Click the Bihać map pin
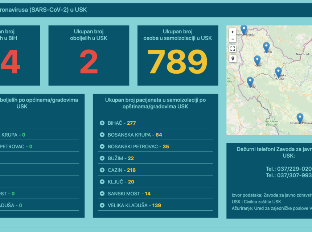The height and width of the screenshot is (232, 312). pyautogui.click(x=250, y=82)
